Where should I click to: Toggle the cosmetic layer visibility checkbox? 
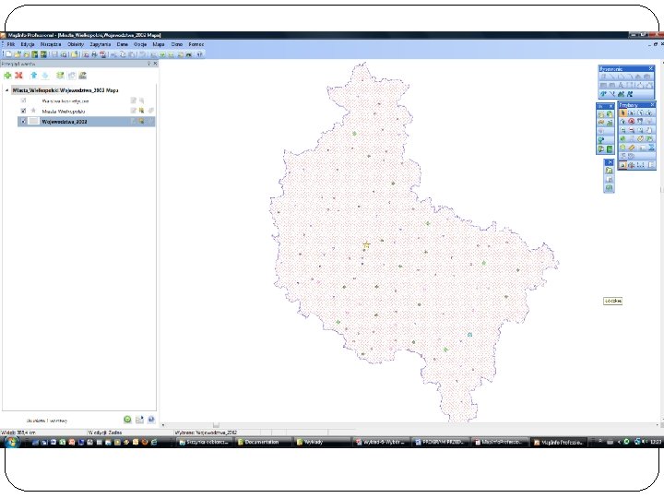point(23,101)
